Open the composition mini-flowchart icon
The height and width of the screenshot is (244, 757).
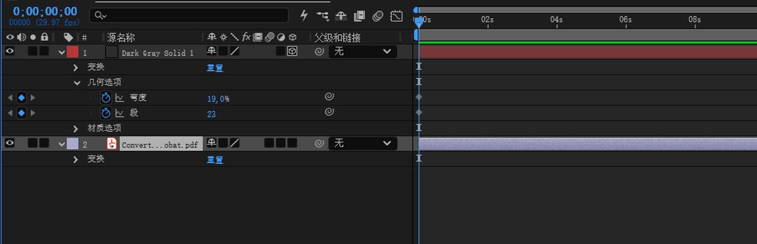(x=322, y=16)
